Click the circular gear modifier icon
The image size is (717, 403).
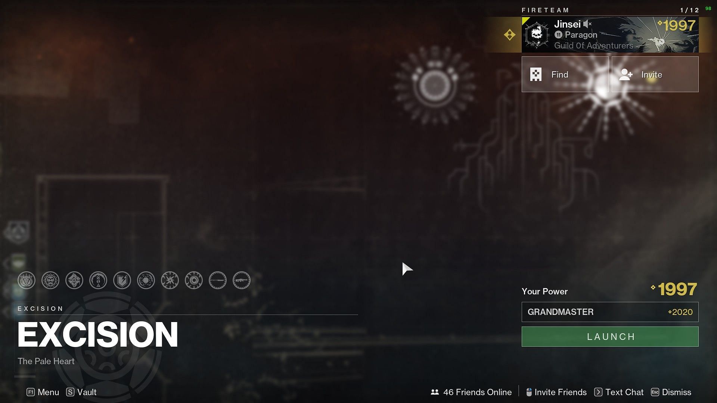click(194, 280)
